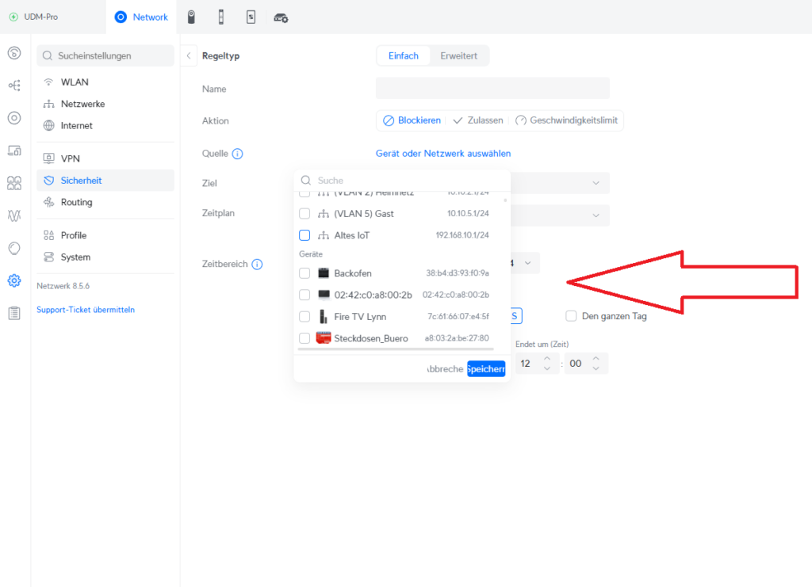Open the Zeitplan dropdown
Screen dimensions: 812x587
[596, 215]
